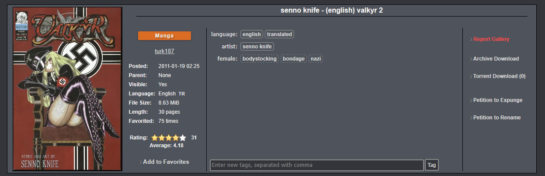The height and width of the screenshot is (176, 545).
Task: Click Report Gallery link
Action: pyautogui.click(x=491, y=39)
